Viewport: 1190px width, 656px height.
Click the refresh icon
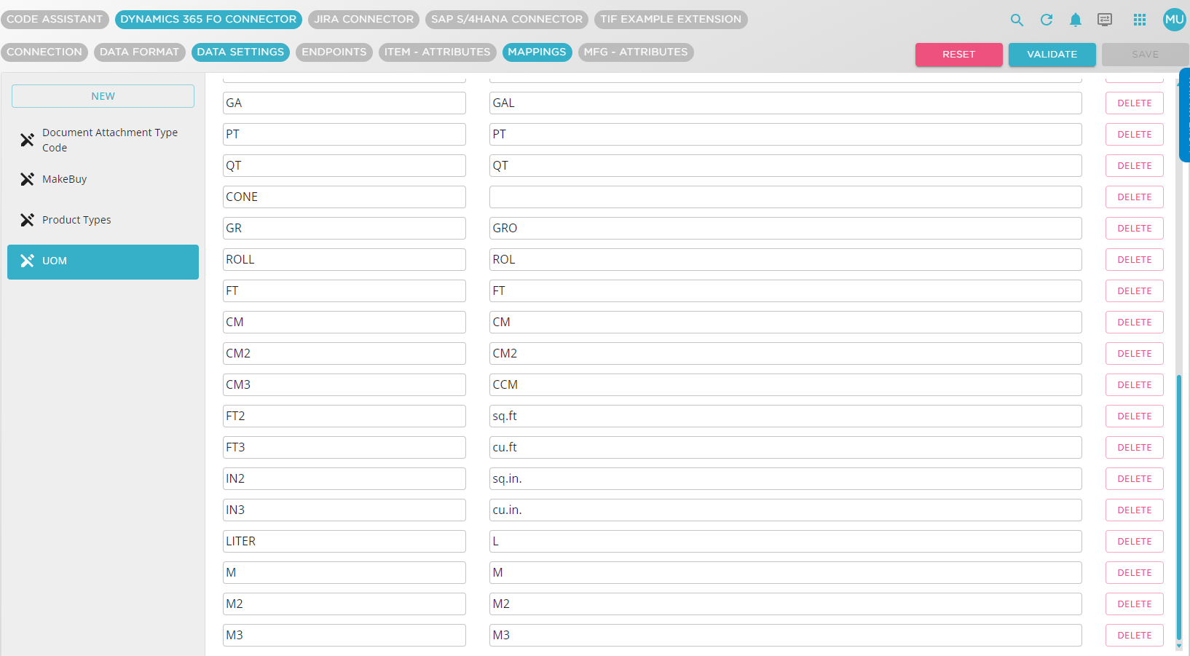pyautogui.click(x=1047, y=20)
